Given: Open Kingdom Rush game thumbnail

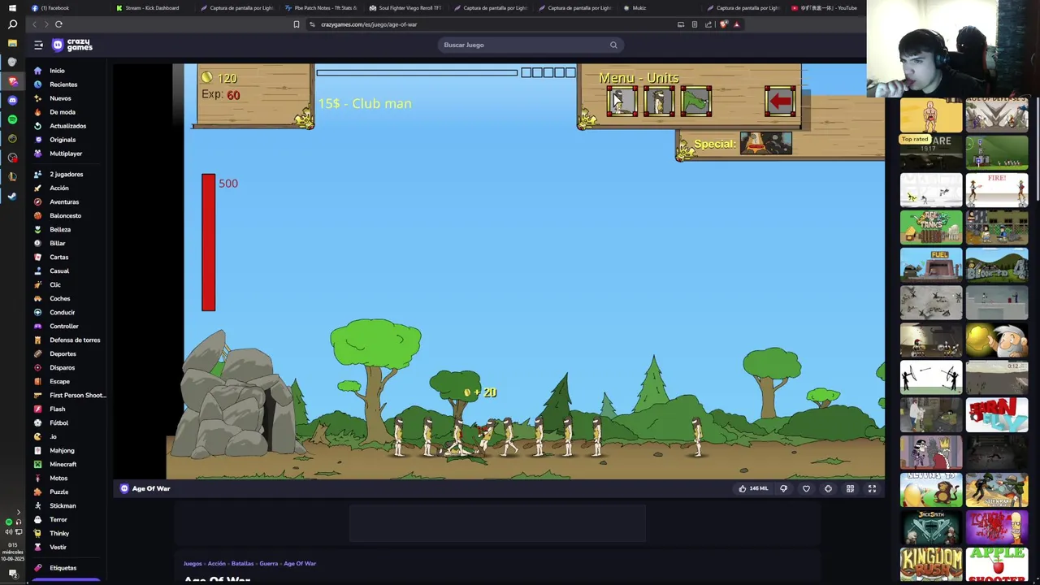Looking at the screenshot, I should pos(931,565).
